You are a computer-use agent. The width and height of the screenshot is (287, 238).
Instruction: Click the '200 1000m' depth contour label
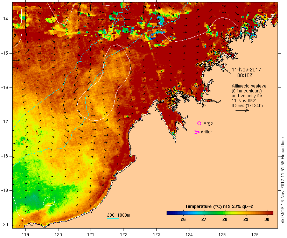tap(119, 215)
